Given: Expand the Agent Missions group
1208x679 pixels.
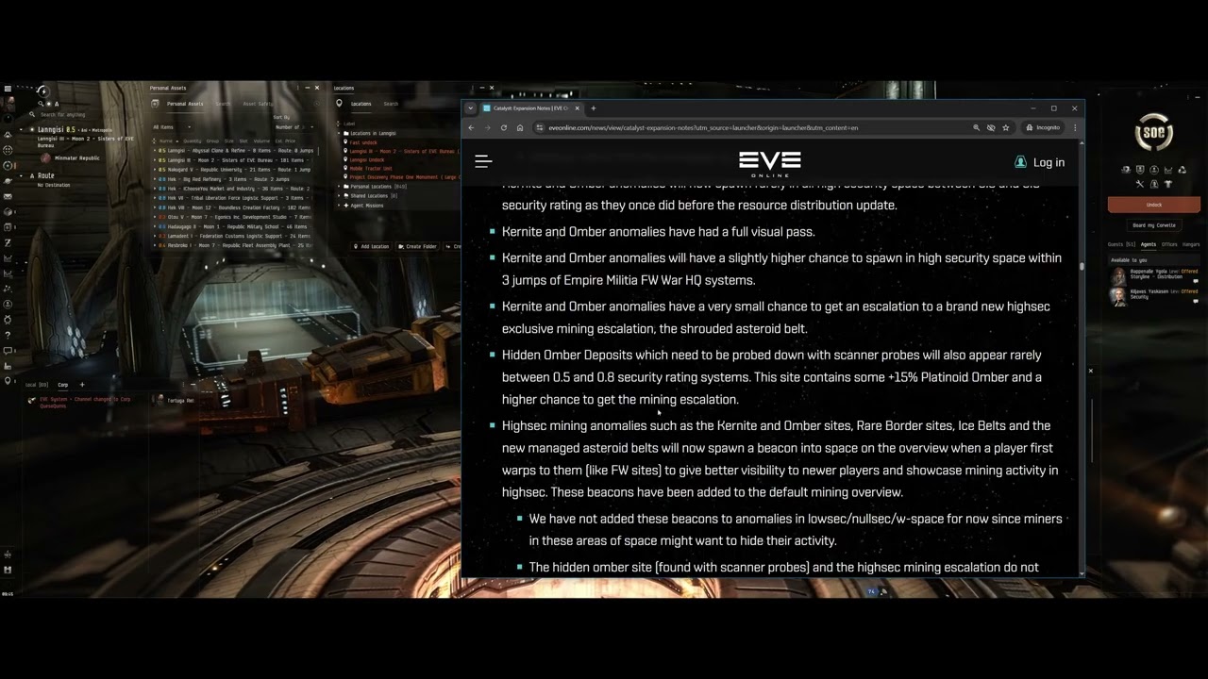Looking at the screenshot, I should click(x=339, y=206).
